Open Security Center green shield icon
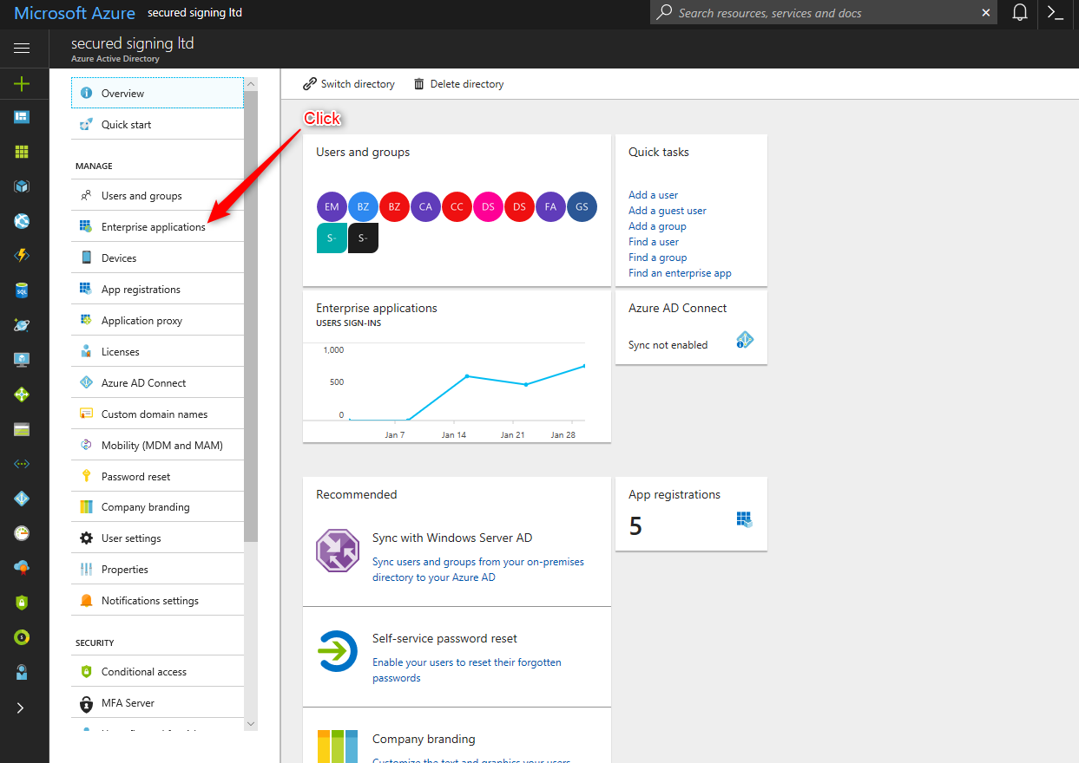Image resolution: width=1079 pixels, height=763 pixels. pos(22,603)
